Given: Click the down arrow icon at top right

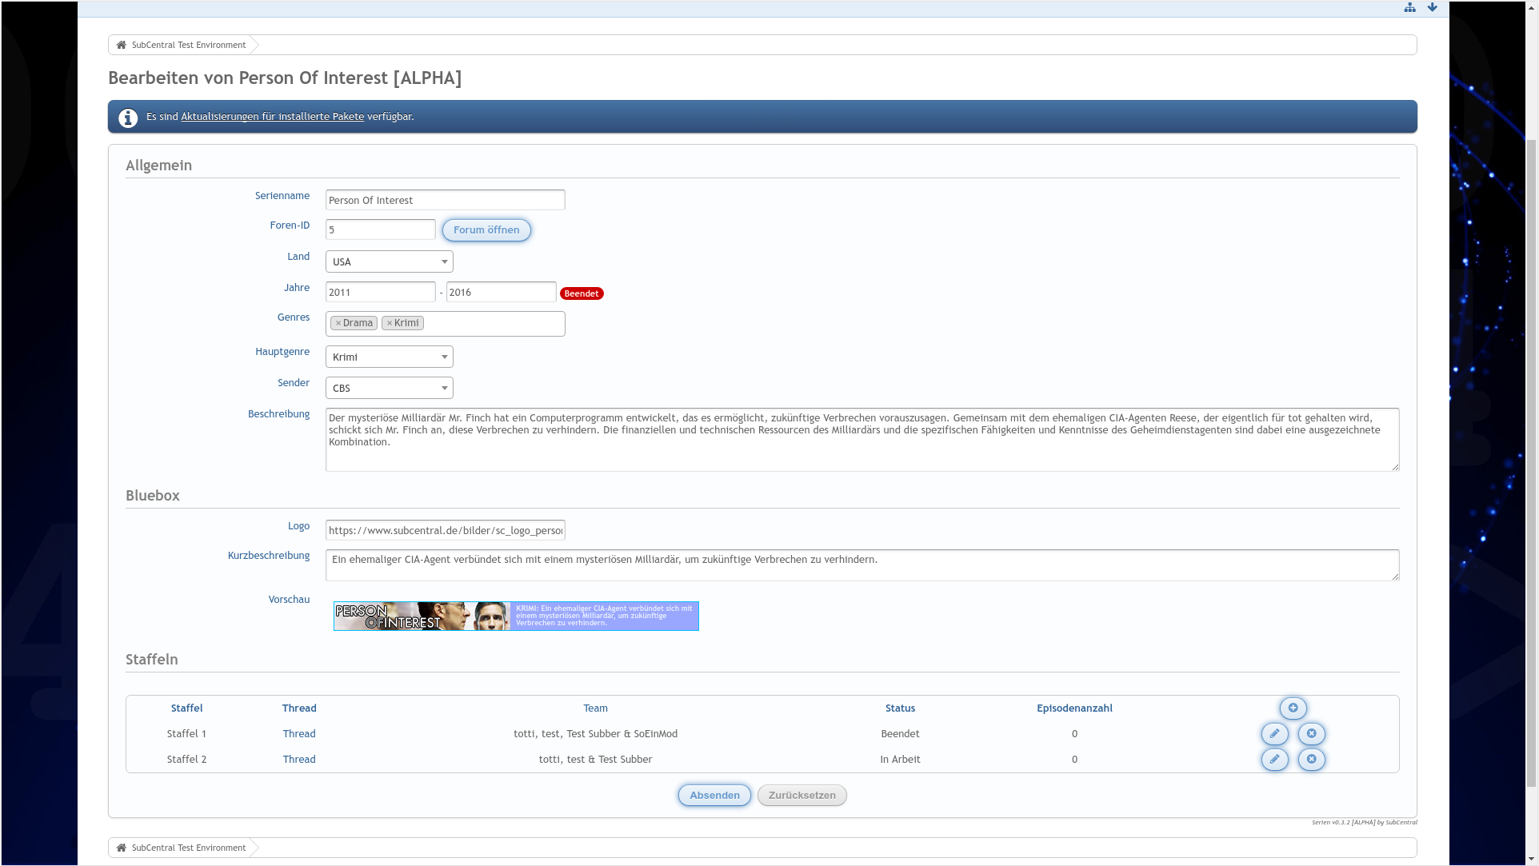Looking at the screenshot, I should click(x=1432, y=7).
